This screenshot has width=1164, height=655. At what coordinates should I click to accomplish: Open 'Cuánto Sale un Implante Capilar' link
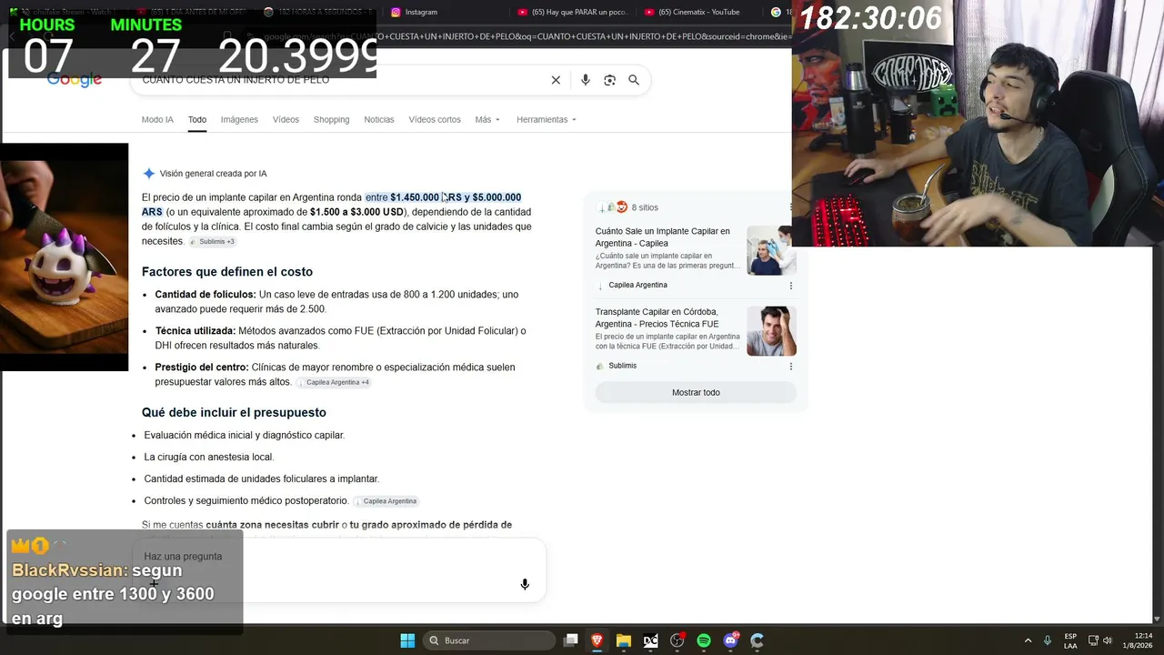pos(663,237)
